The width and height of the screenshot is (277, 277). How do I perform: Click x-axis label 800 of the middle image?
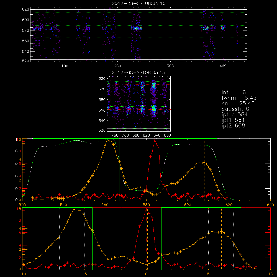tap(136, 135)
